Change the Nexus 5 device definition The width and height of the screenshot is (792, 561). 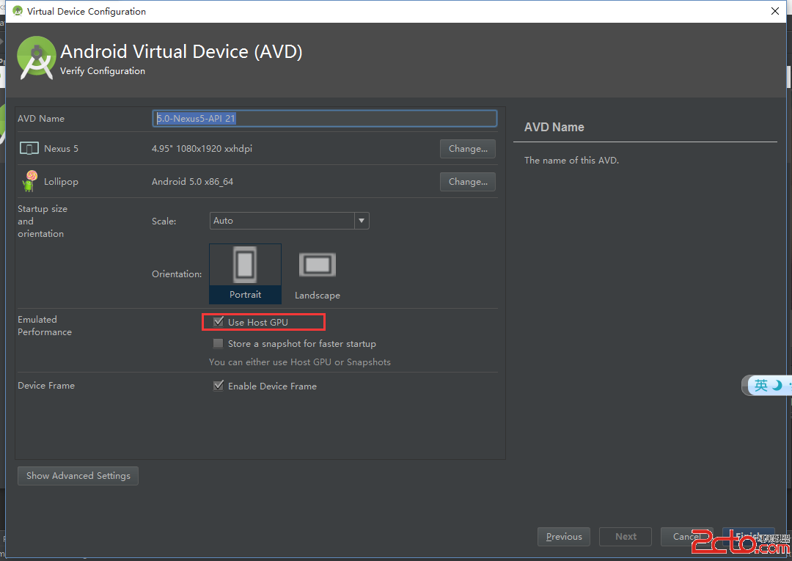tap(468, 149)
